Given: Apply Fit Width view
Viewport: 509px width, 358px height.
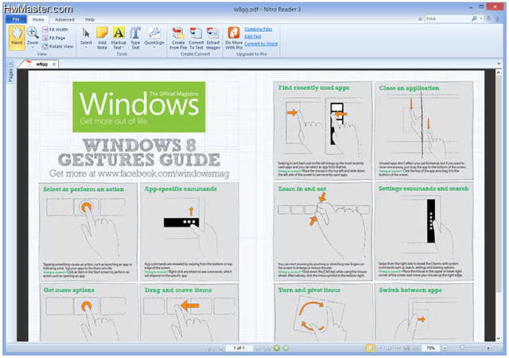Looking at the screenshot, I should [x=55, y=29].
